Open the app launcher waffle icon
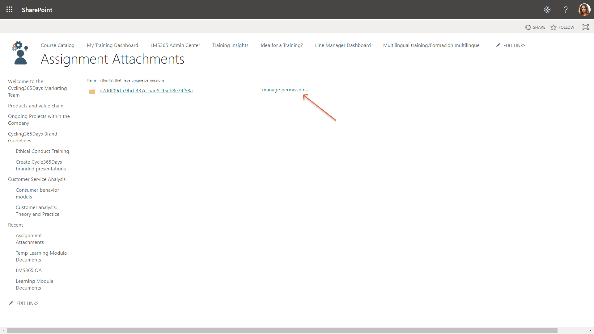 tap(9, 10)
